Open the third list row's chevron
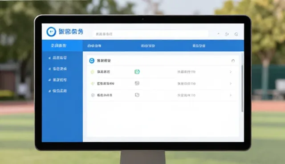 pos(231,95)
